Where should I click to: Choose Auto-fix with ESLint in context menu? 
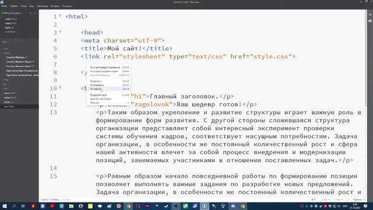108,99
